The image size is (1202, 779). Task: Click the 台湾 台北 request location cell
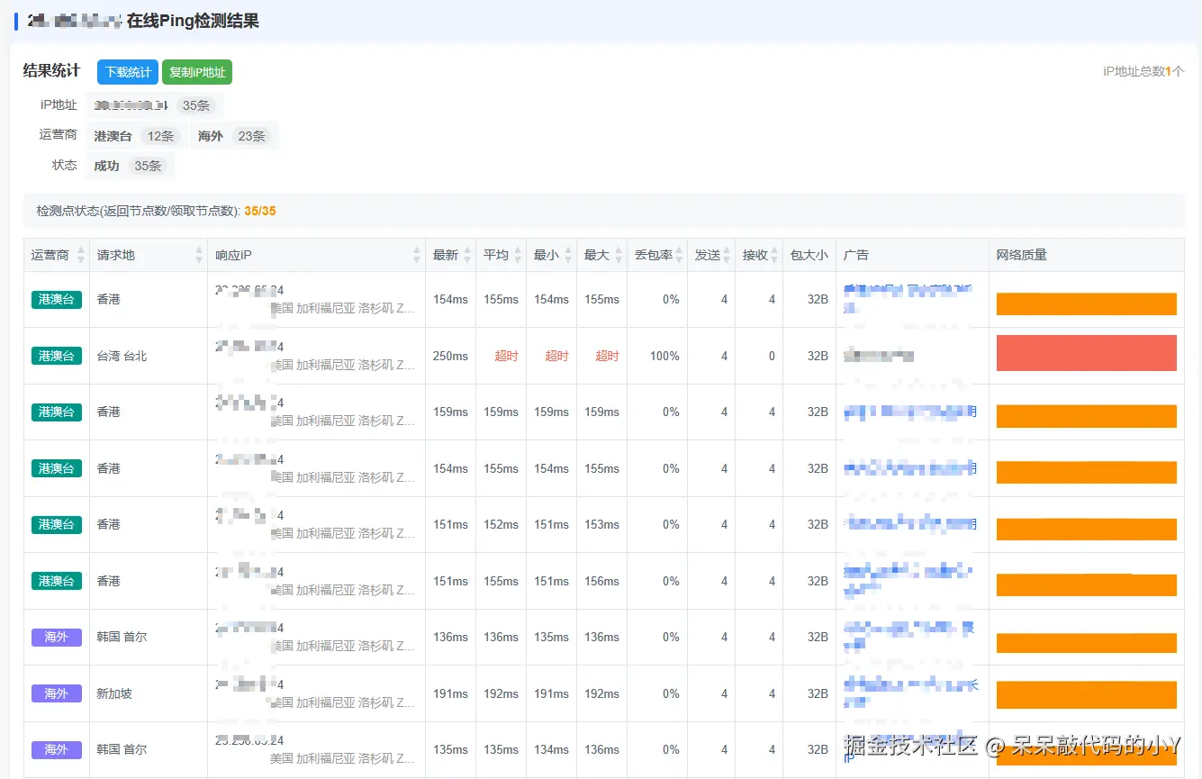coord(122,356)
